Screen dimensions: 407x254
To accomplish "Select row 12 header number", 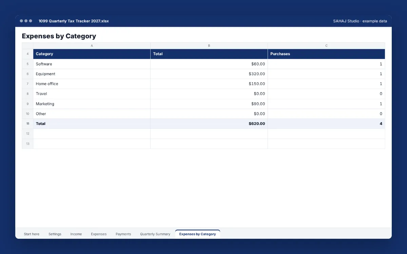I will click(27, 134).
